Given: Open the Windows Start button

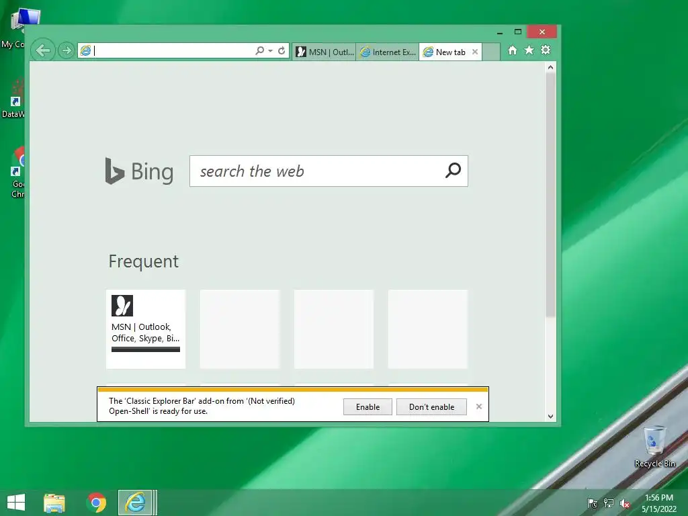Looking at the screenshot, I should click(16, 503).
